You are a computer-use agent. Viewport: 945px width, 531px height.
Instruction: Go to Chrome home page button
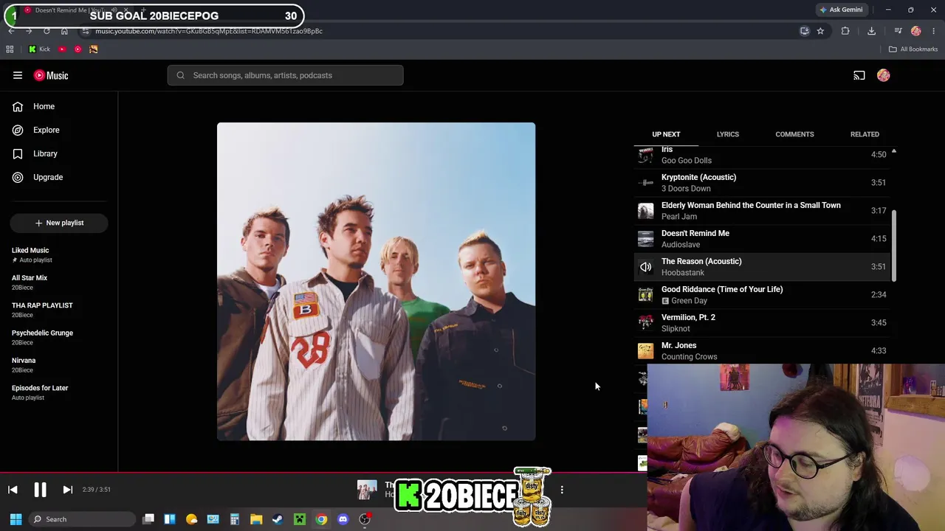click(64, 31)
